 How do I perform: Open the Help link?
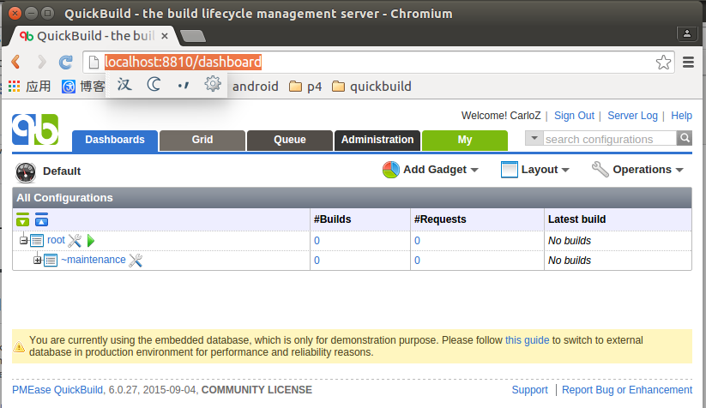pyautogui.click(x=681, y=116)
